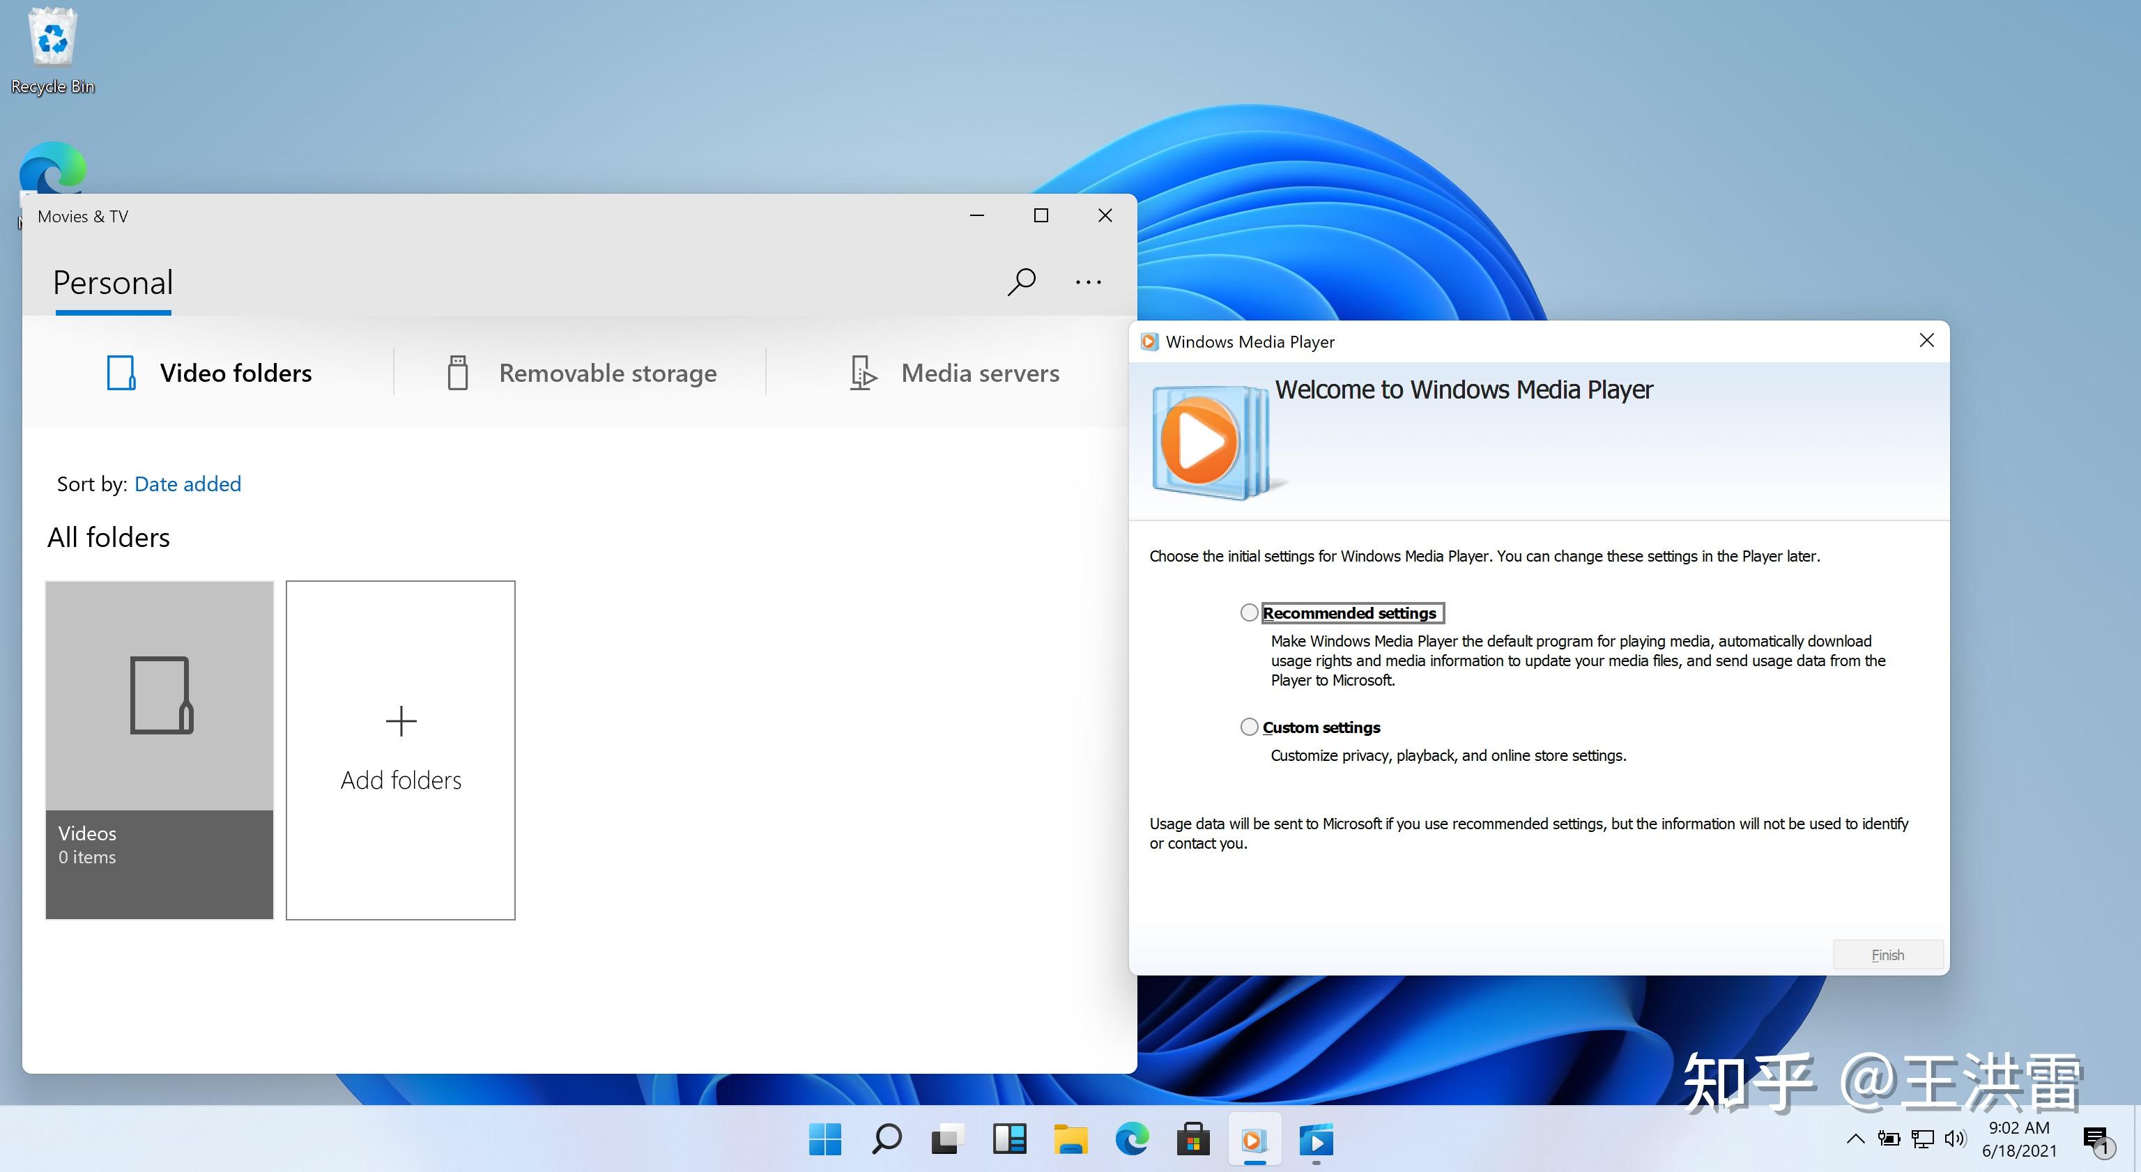Open the Widgets panel from taskbar
This screenshot has width=2141, height=1172.
coord(1009,1139)
